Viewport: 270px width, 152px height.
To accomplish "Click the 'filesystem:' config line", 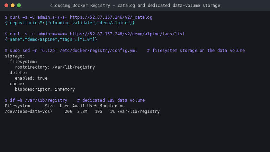I will pos(24,61).
